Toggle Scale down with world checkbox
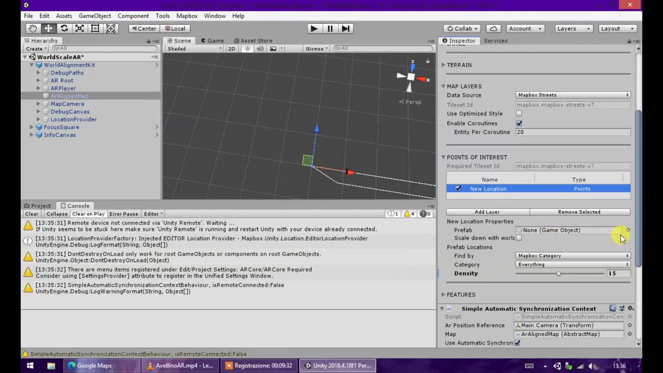 pos(519,238)
